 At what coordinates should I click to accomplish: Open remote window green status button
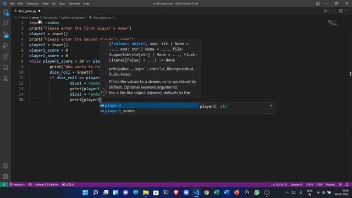point(4,185)
